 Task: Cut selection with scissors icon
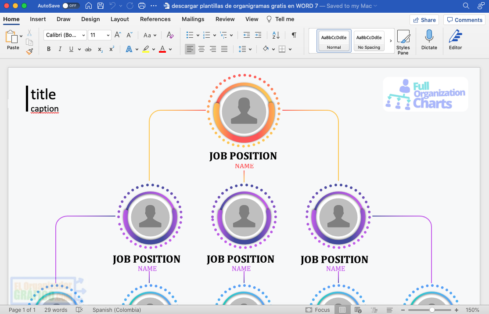pyautogui.click(x=29, y=33)
